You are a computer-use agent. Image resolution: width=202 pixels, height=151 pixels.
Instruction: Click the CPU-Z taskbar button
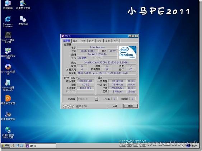click(x=41, y=146)
